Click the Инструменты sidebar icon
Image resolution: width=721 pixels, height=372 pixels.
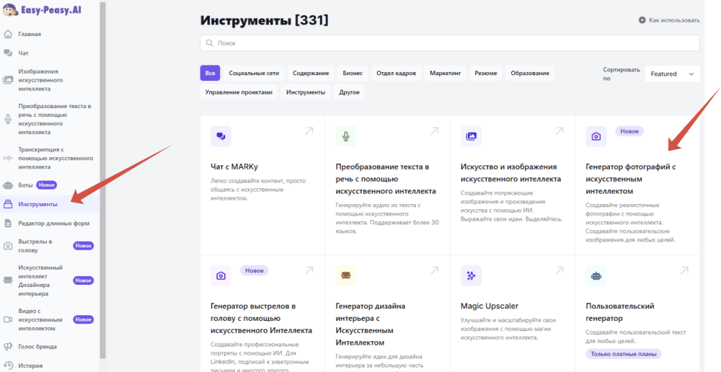pos(8,204)
